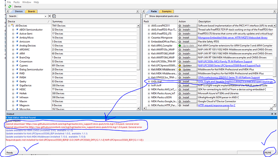Click the Action column header
The height and width of the screenshot is (157, 278).
click(187, 21)
